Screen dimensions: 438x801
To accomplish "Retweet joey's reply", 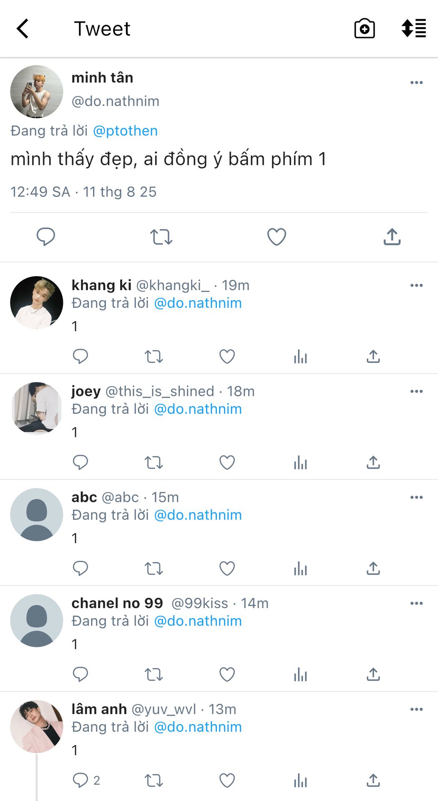I will (x=154, y=463).
